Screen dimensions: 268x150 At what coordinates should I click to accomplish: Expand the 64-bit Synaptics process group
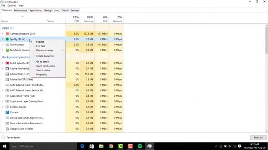3,63
